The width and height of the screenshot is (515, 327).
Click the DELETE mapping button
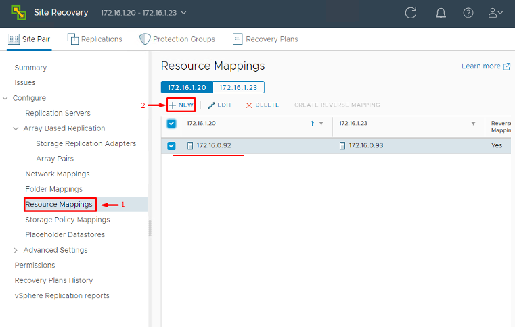click(263, 105)
